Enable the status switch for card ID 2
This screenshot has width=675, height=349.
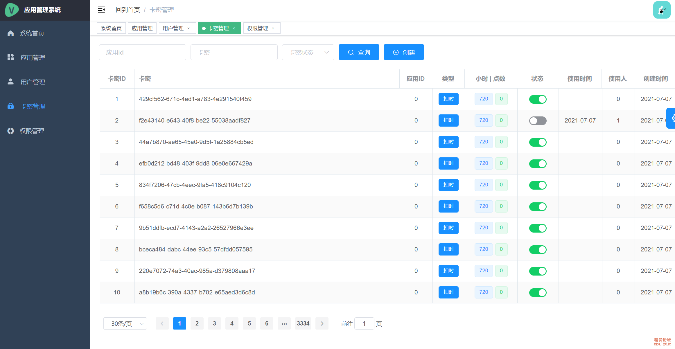(x=538, y=121)
